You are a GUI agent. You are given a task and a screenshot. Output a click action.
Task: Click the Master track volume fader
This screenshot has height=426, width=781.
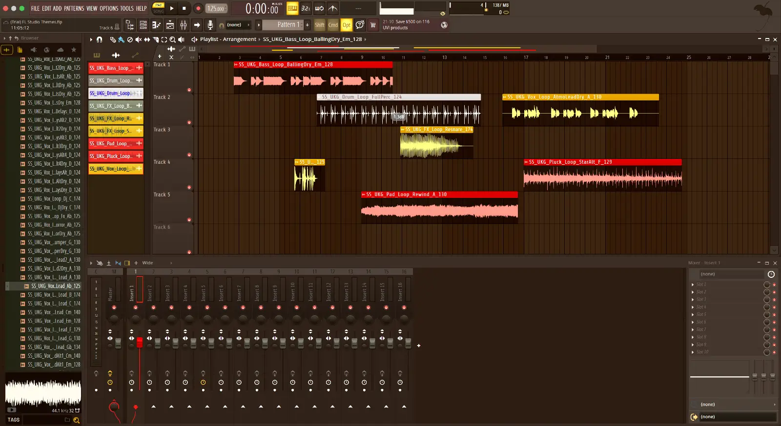[x=118, y=343]
